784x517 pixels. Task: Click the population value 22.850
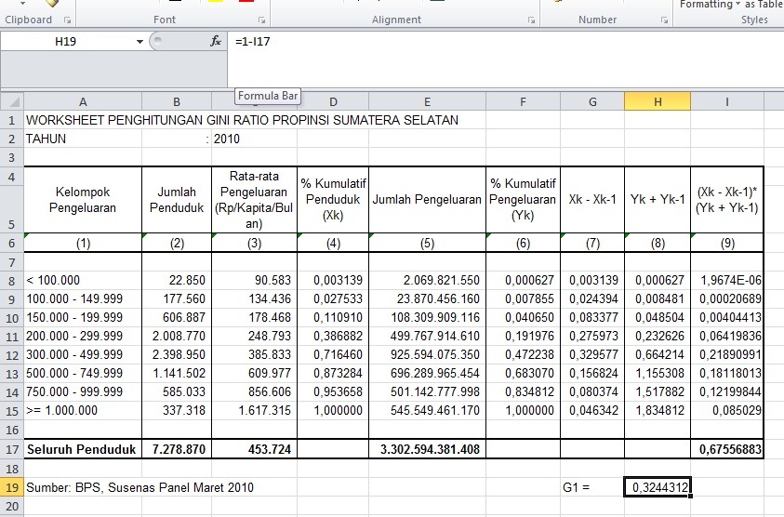click(177, 280)
